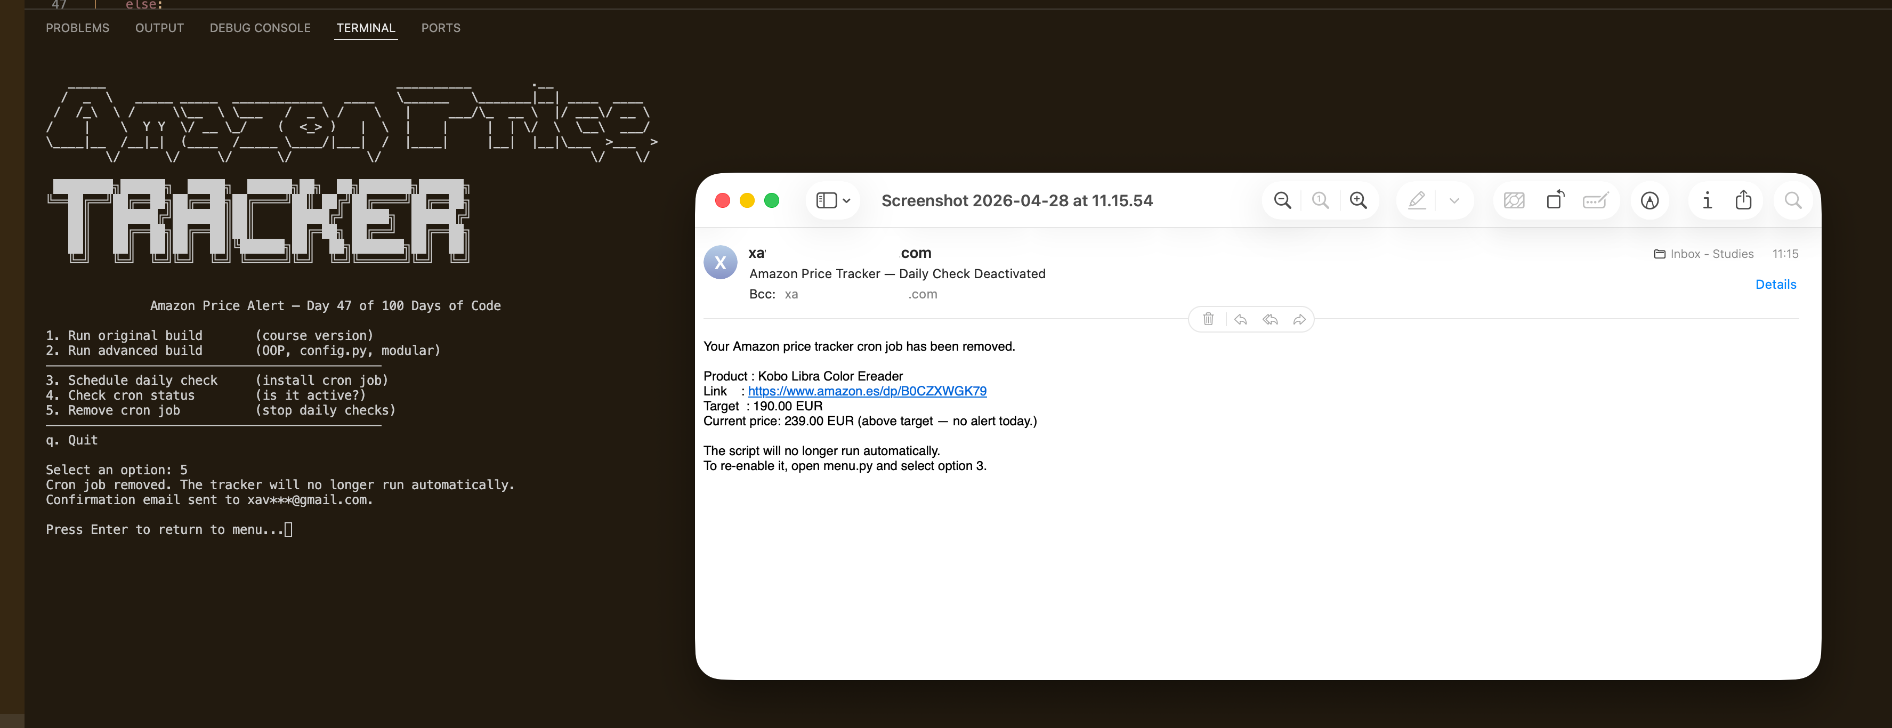Click the sender avatar with letter X
The image size is (1892, 728).
coord(720,262)
